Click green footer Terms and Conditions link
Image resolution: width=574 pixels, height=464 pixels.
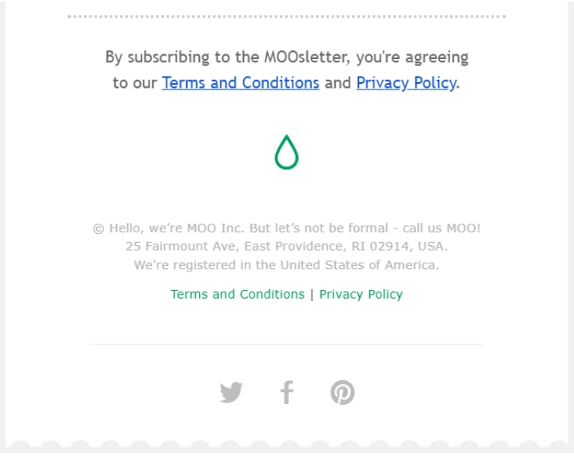(237, 294)
